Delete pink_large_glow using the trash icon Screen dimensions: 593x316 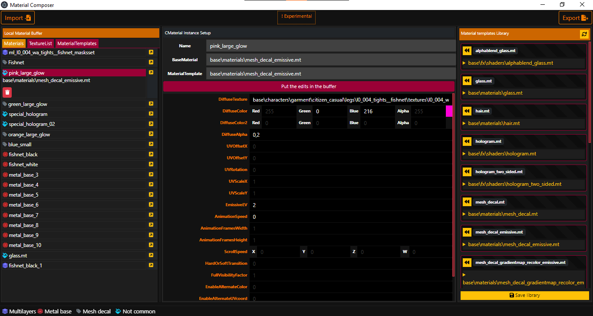coord(6,92)
